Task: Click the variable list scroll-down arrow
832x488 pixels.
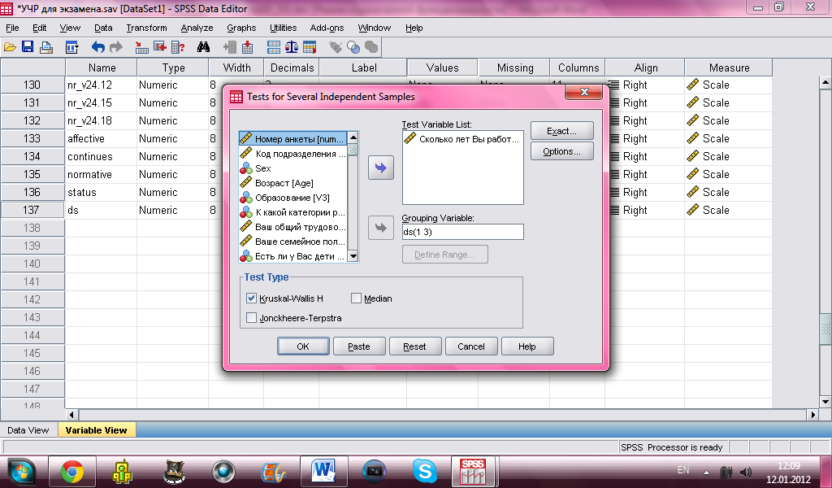Action: pos(353,256)
